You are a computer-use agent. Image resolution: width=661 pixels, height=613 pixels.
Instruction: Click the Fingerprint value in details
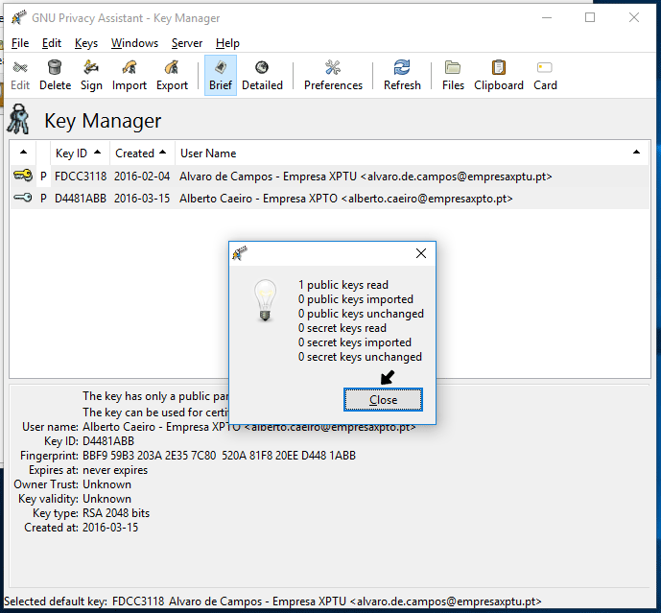click(x=219, y=456)
